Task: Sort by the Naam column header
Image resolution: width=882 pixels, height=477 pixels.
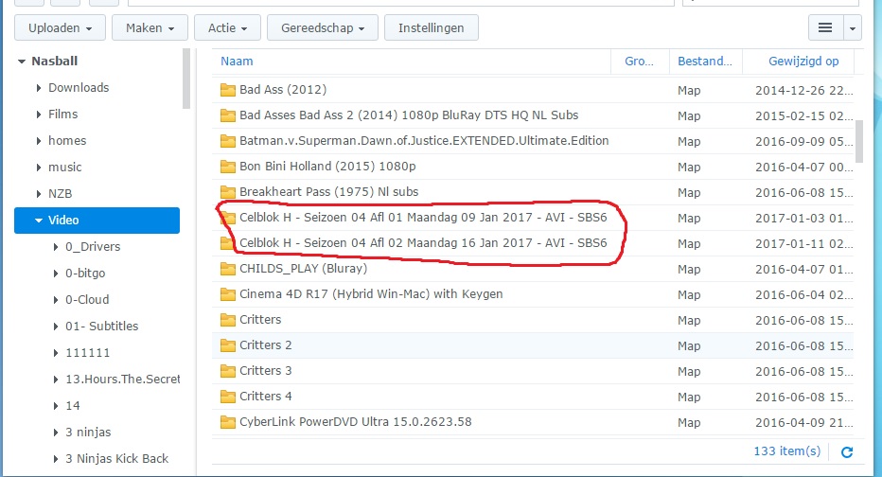Action: (x=237, y=62)
